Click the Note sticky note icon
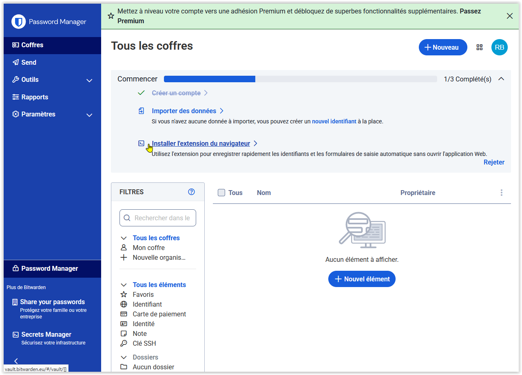The height and width of the screenshot is (375, 522). pos(124,333)
